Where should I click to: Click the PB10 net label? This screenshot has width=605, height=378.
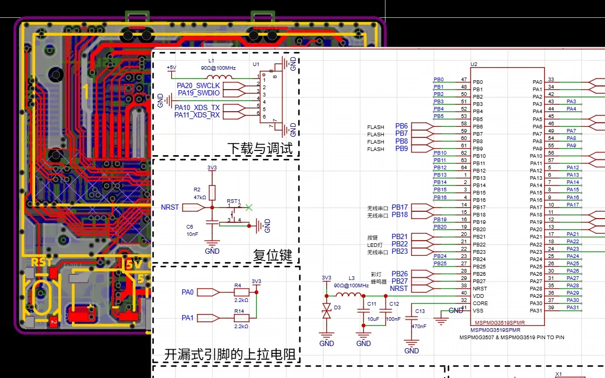(x=440, y=153)
